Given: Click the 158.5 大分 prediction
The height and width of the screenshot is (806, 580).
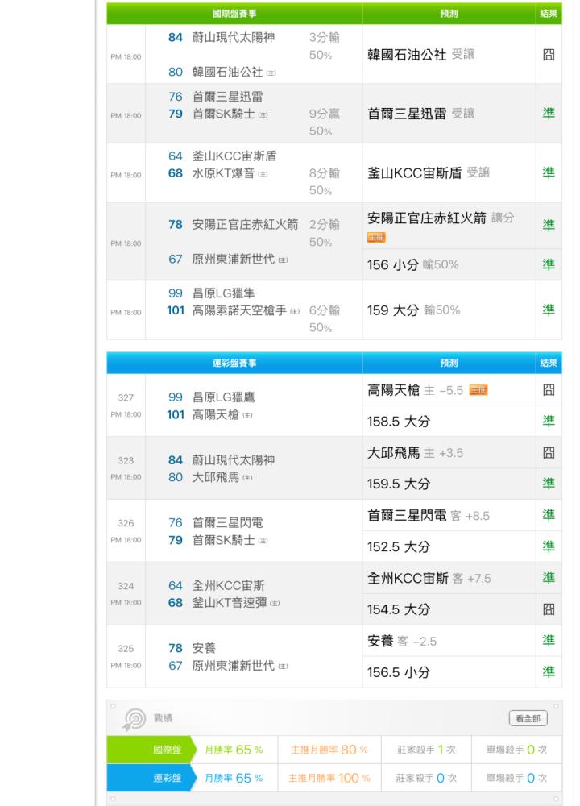Looking at the screenshot, I should pyautogui.click(x=398, y=422).
